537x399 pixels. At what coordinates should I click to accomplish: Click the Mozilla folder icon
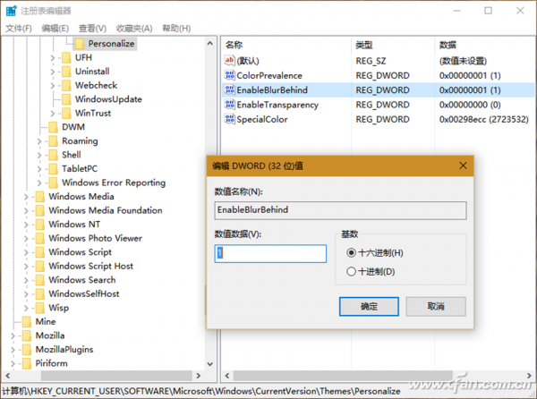click(x=27, y=335)
